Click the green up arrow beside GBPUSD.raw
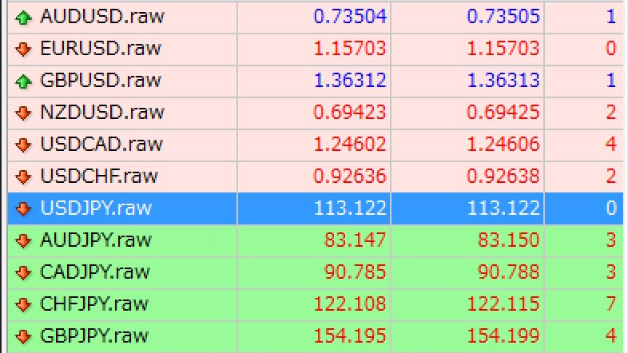 pyautogui.click(x=23, y=81)
